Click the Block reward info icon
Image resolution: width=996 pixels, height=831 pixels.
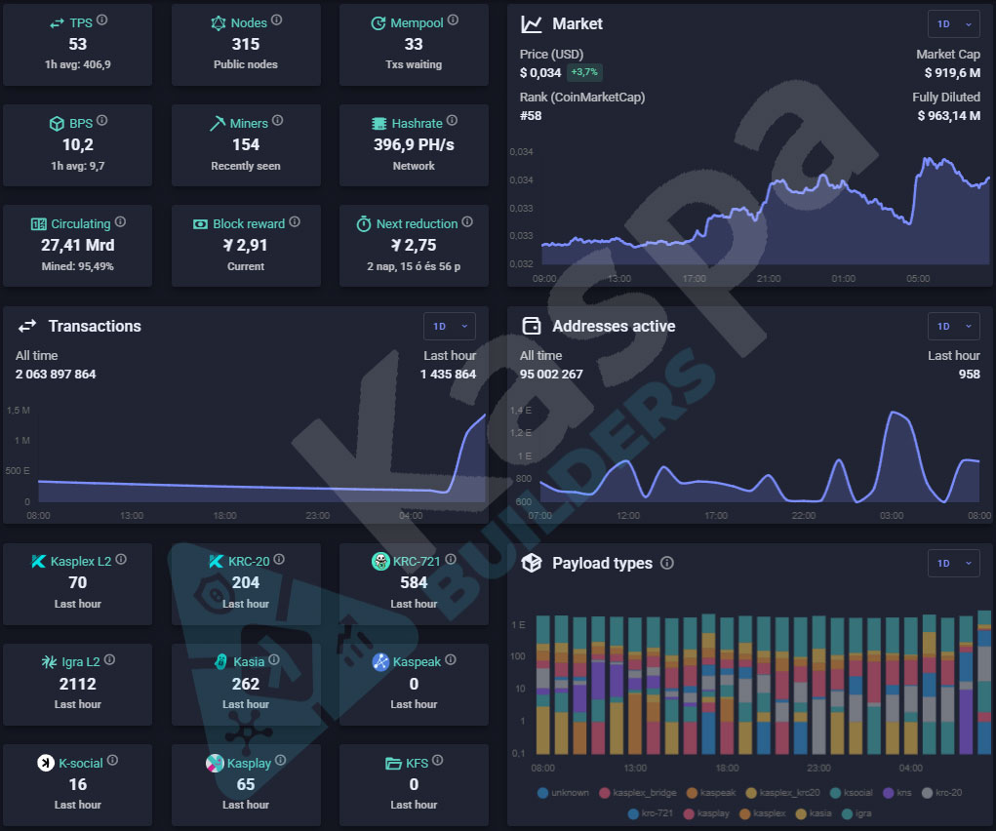(x=295, y=221)
